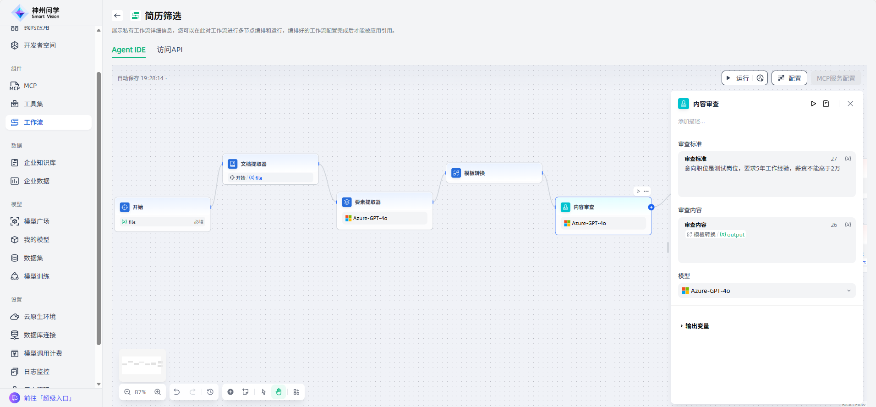Screen dimensions: 876x407
Task: Click the 运行 button
Action: 738,78
